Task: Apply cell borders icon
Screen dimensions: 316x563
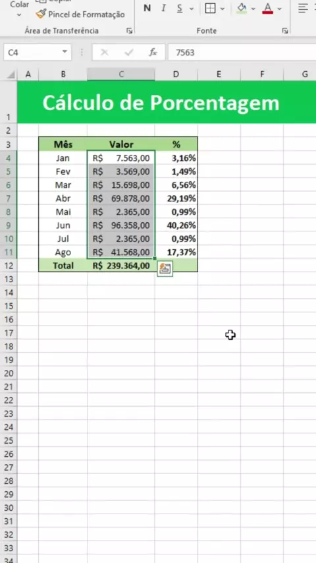Action: pos(210,9)
